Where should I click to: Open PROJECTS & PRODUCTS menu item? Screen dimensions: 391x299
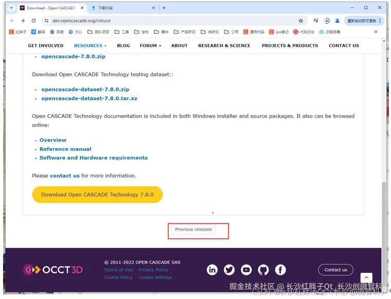[x=290, y=46]
